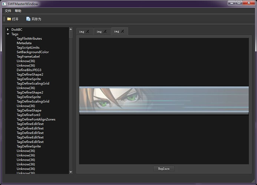The width and height of the screenshot is (257, 185).
Task: Expand the DoABC tree node
Action: coord(8,30)
